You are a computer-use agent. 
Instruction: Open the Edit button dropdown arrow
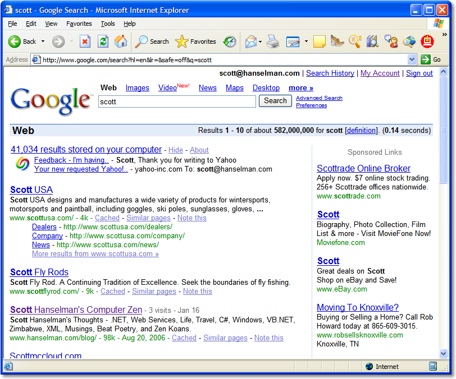point(306,41)
